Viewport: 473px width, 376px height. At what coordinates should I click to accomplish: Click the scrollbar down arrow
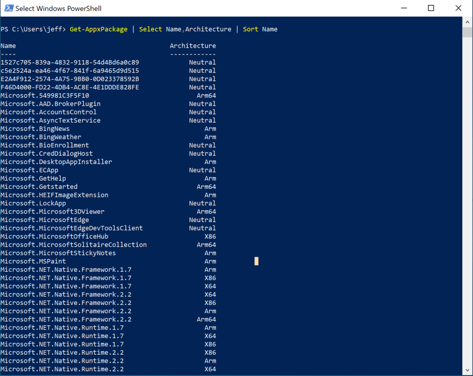tap(467, 370)
